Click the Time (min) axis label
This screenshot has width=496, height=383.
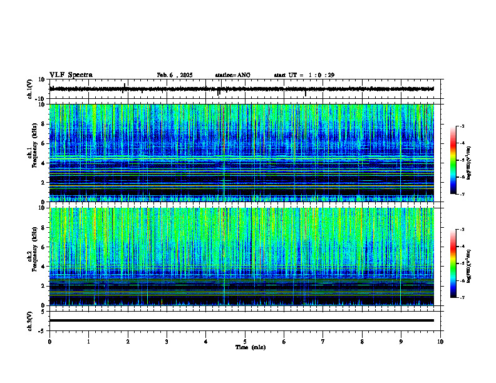point(251,347)
